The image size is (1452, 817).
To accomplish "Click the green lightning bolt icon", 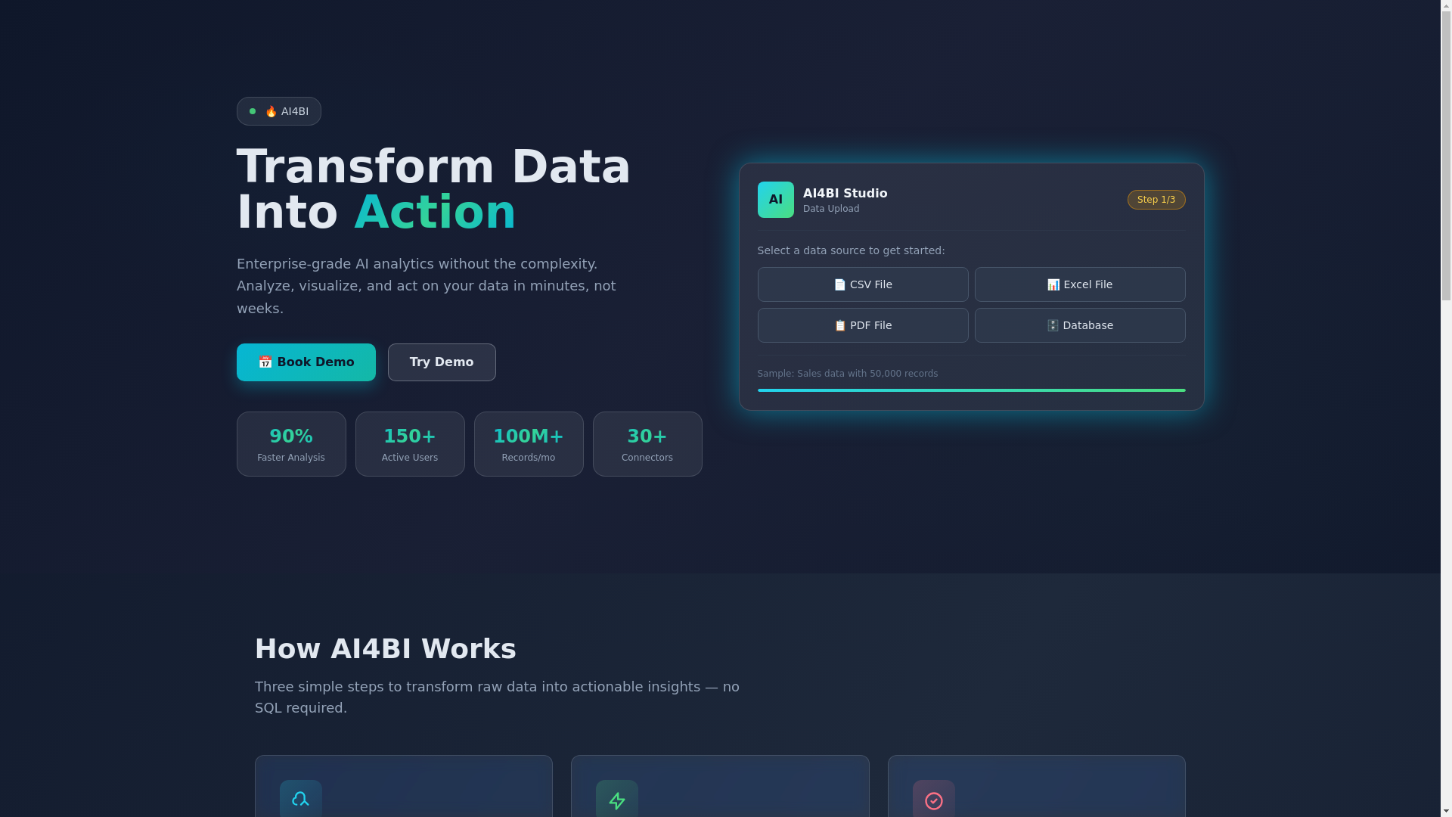I will 616,800.
